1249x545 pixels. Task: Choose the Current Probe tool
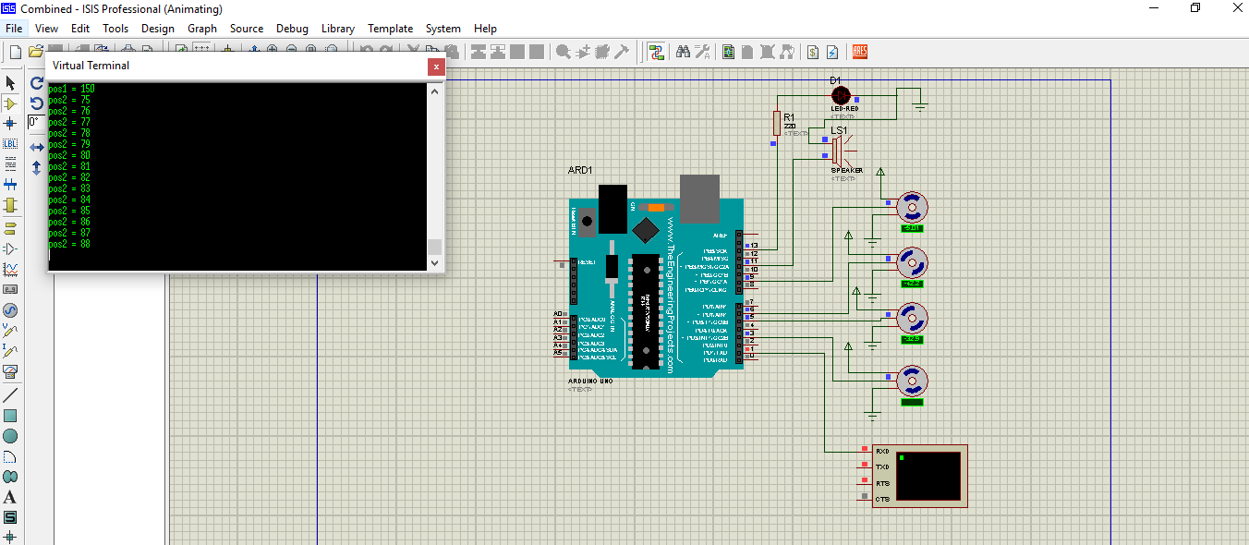point(10,351)
